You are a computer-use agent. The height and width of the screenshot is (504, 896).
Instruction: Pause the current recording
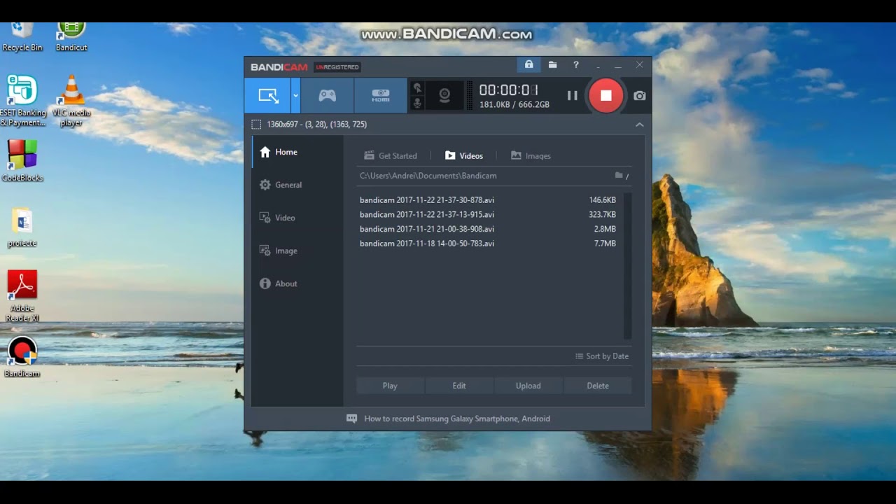click(x=572, y=96)
